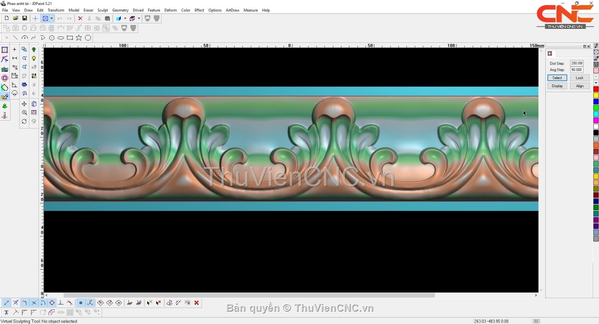Pick the red color swatch
The width and height of the screenshot is (599, 324).
[x=596, y=89]
